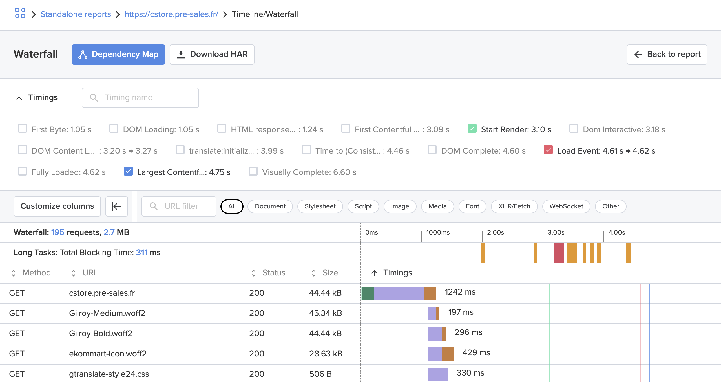
Task: Click the collapse columns arrow icon button
Action: 116,206
